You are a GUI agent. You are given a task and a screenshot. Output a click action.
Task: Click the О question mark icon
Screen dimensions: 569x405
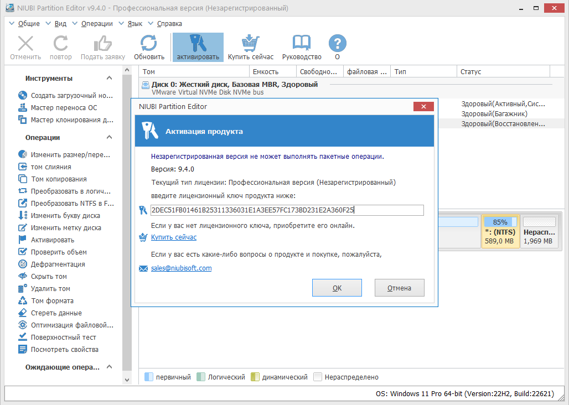pos(338,44)
